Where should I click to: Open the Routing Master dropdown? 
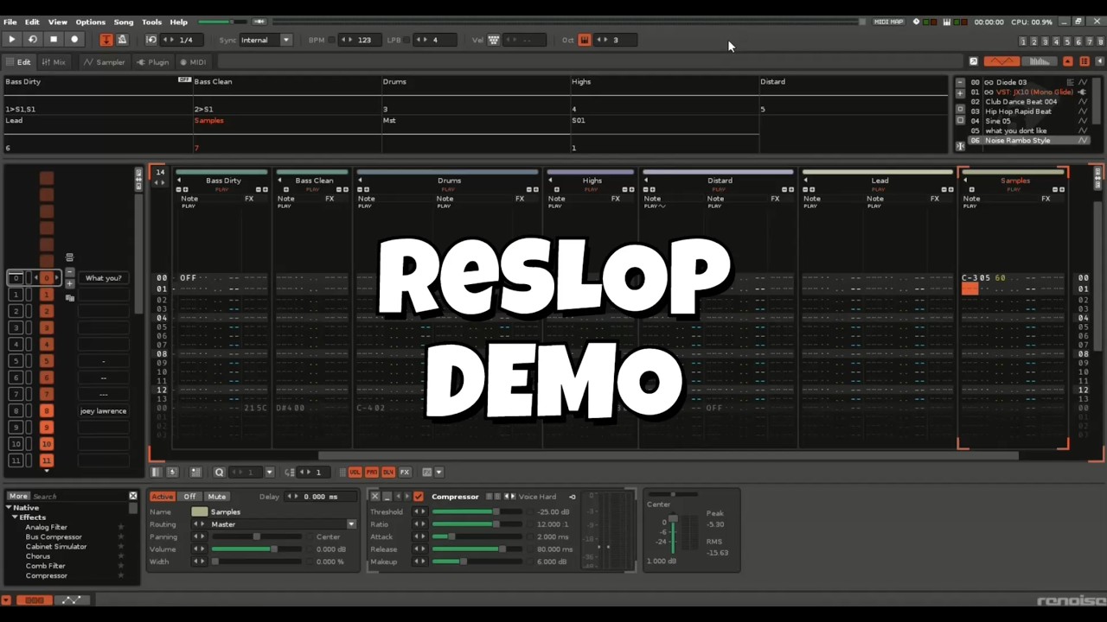(x=274, y=524)
